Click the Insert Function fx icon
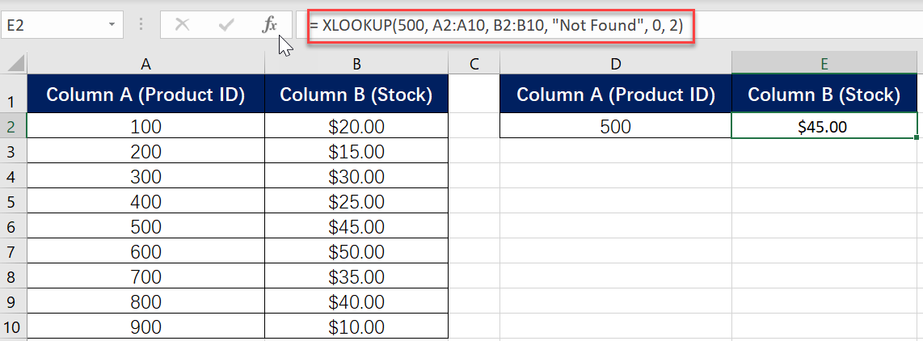This screenshot has height=341, width=923. point(270,25)
